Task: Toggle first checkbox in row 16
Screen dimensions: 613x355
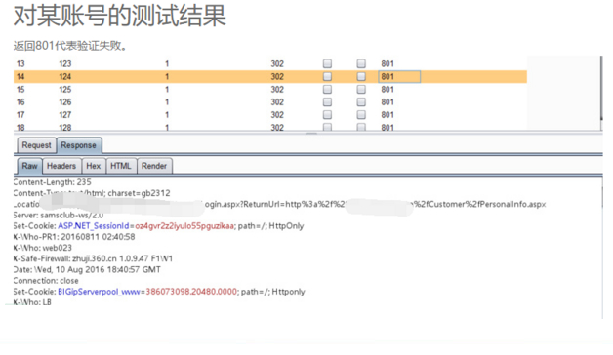Action: [x=327, y=102]
